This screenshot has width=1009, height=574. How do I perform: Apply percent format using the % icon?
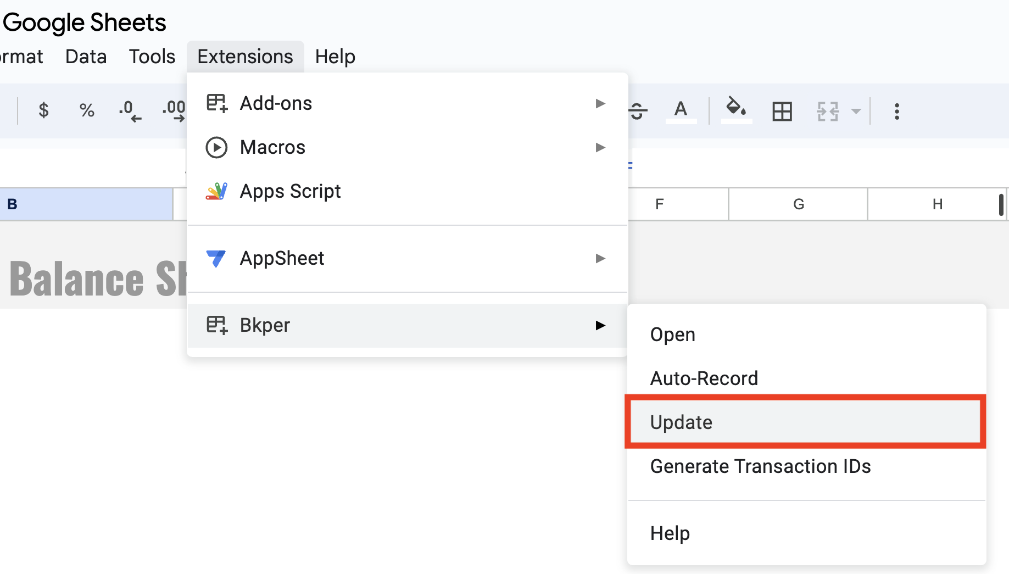click(86, 110)
